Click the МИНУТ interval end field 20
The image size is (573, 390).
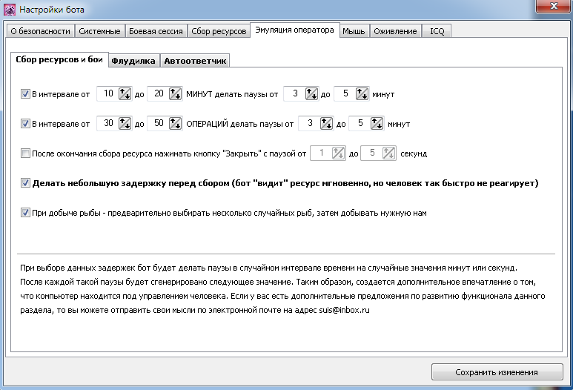[158, 94]
